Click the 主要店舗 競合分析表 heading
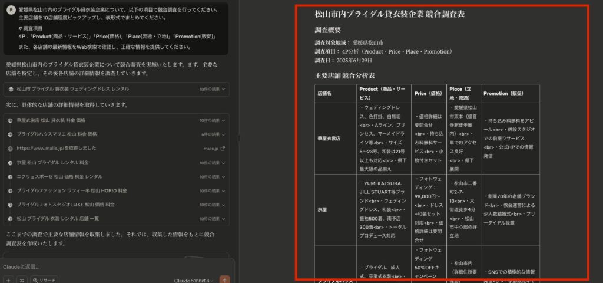 coord(345,75)
